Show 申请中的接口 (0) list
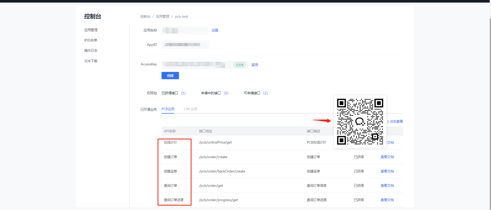 click(214, 93)
